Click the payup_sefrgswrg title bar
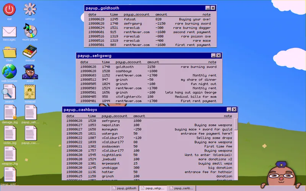306x191 pixels. click(149, 56)
